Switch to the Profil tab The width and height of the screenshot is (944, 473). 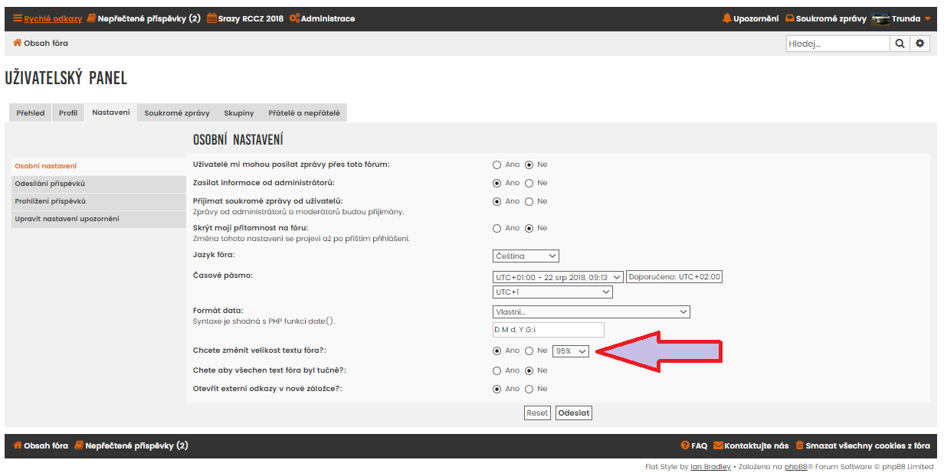pyautogui.click(x=68, y=113)
